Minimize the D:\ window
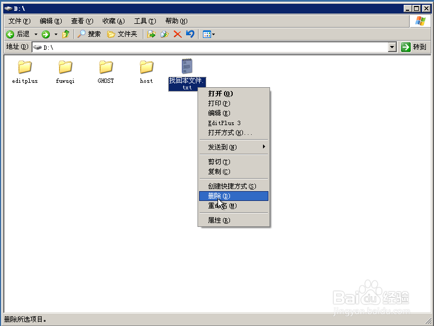The height and width of the screenshot is (326, 434). [407, 9]
